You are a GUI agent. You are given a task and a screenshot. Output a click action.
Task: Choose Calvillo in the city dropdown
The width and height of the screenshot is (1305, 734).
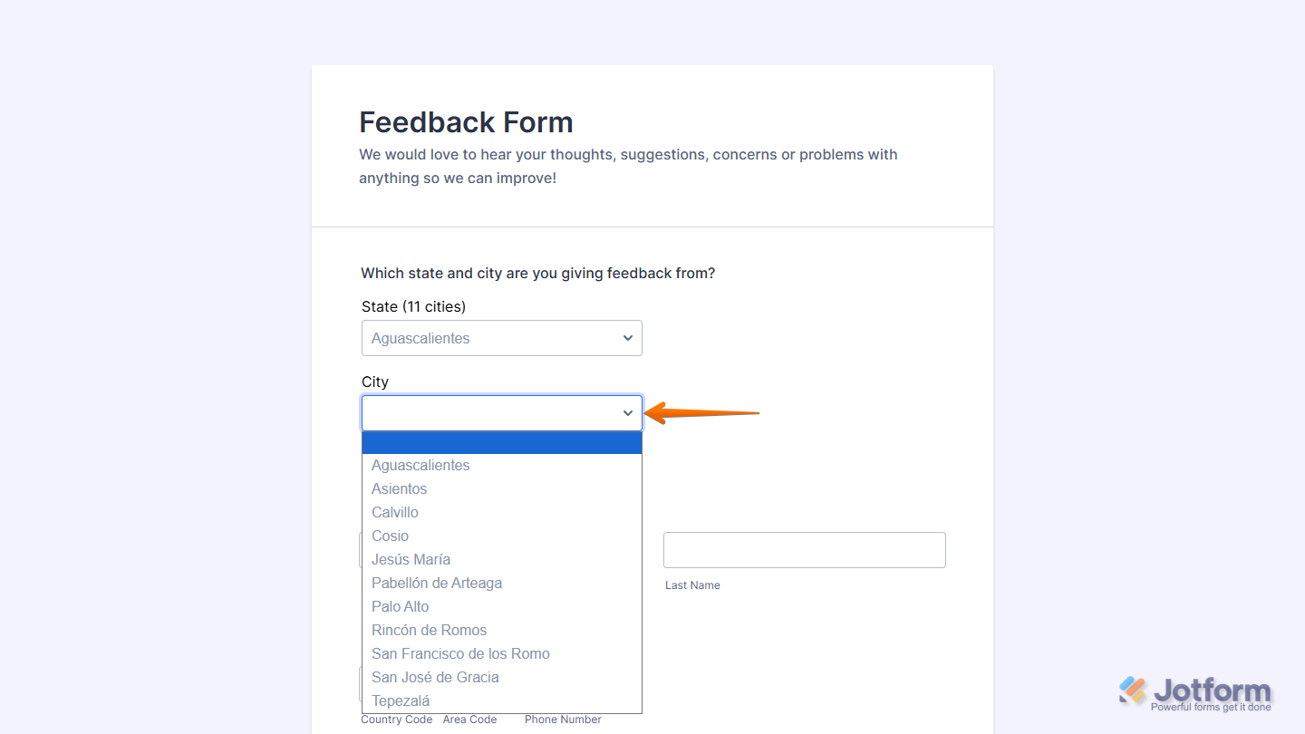(395, 512)
